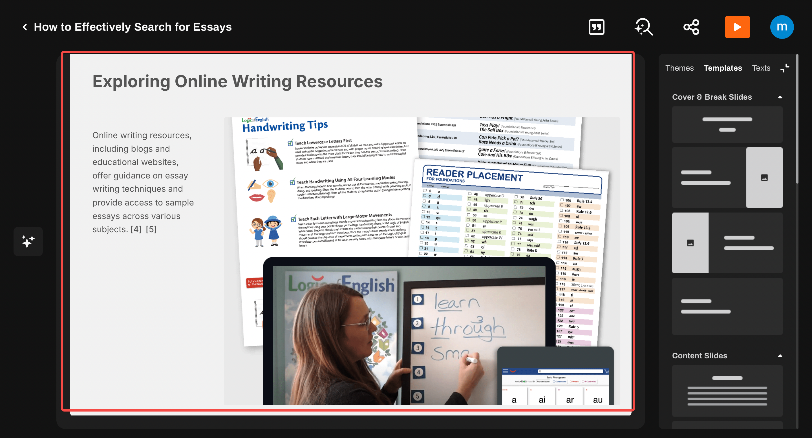This screenshot has height=438, width=812.
Task: Pick the first Content Slides template
Action: (727, 391)
